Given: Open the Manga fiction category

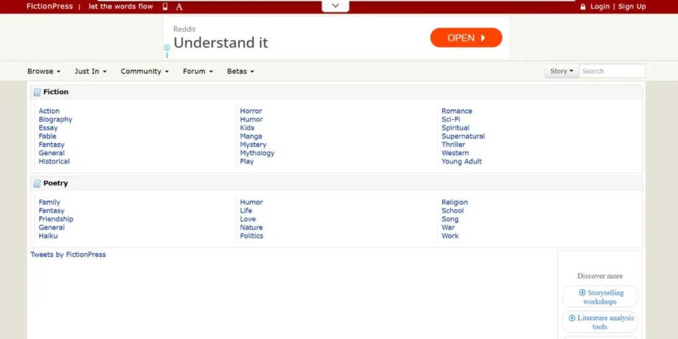Looking at the screenshot, I should coord(251,136).
